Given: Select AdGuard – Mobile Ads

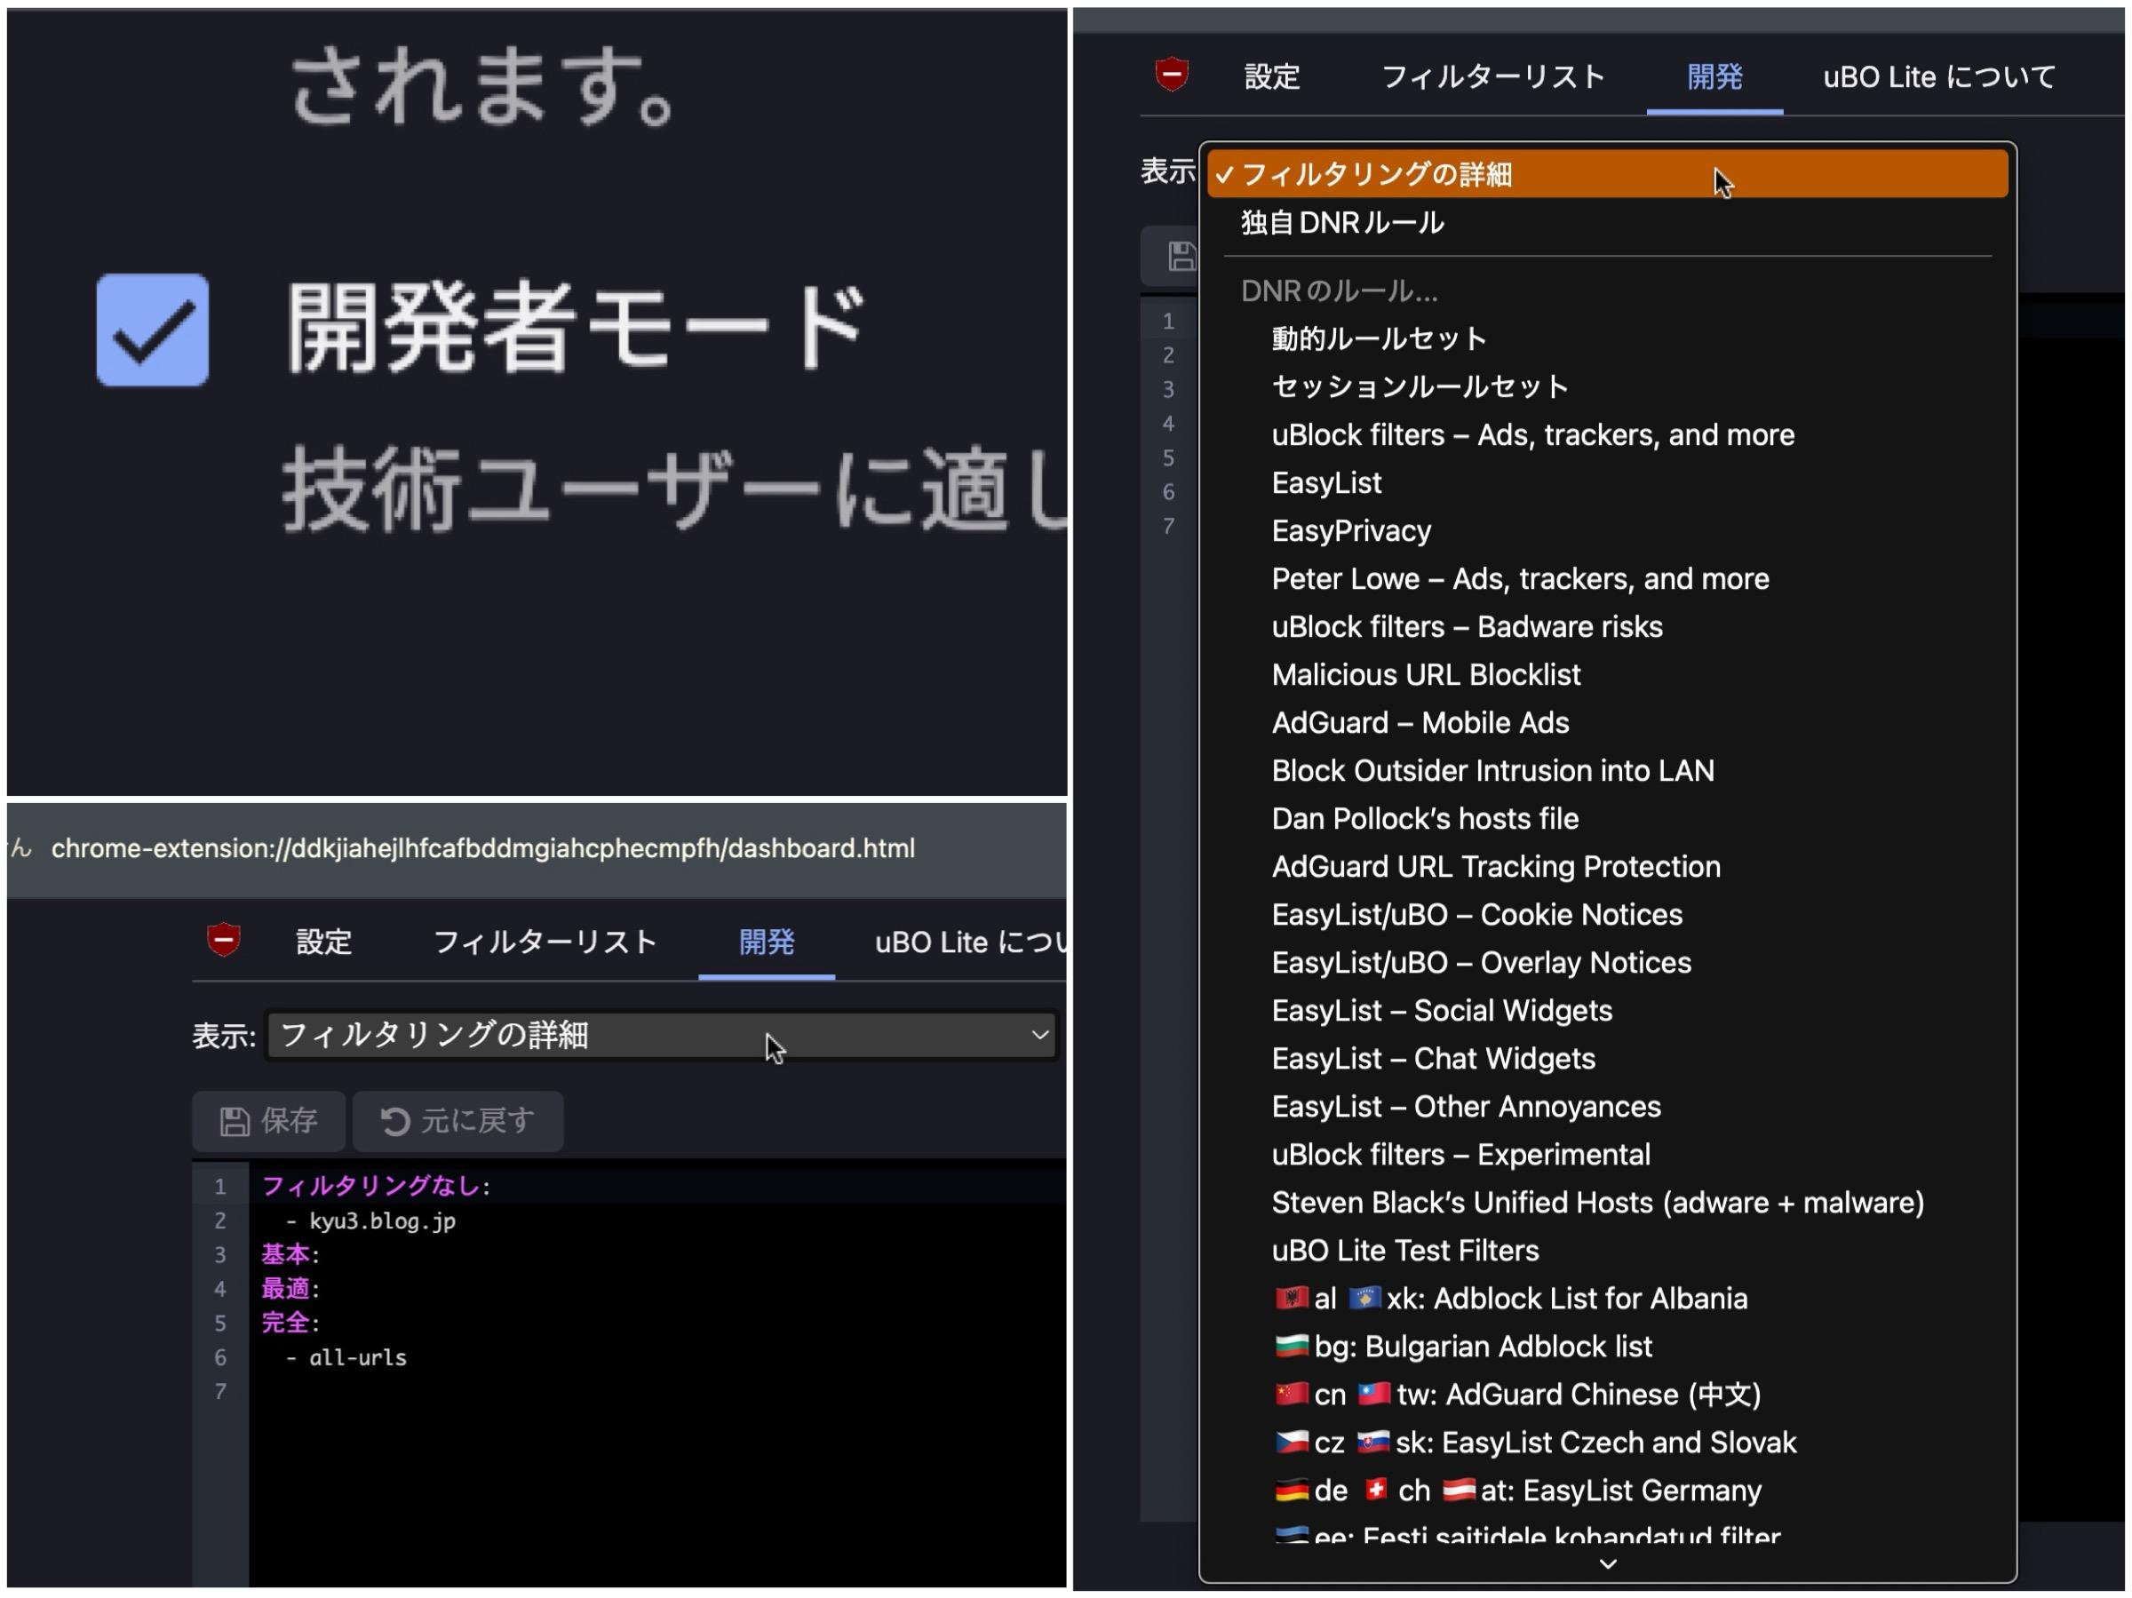Looking at the screenshot, I should click(1607, 723).
